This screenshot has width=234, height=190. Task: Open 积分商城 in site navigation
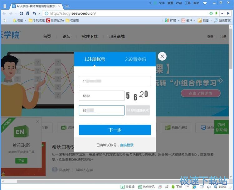[x=117, y=36]
